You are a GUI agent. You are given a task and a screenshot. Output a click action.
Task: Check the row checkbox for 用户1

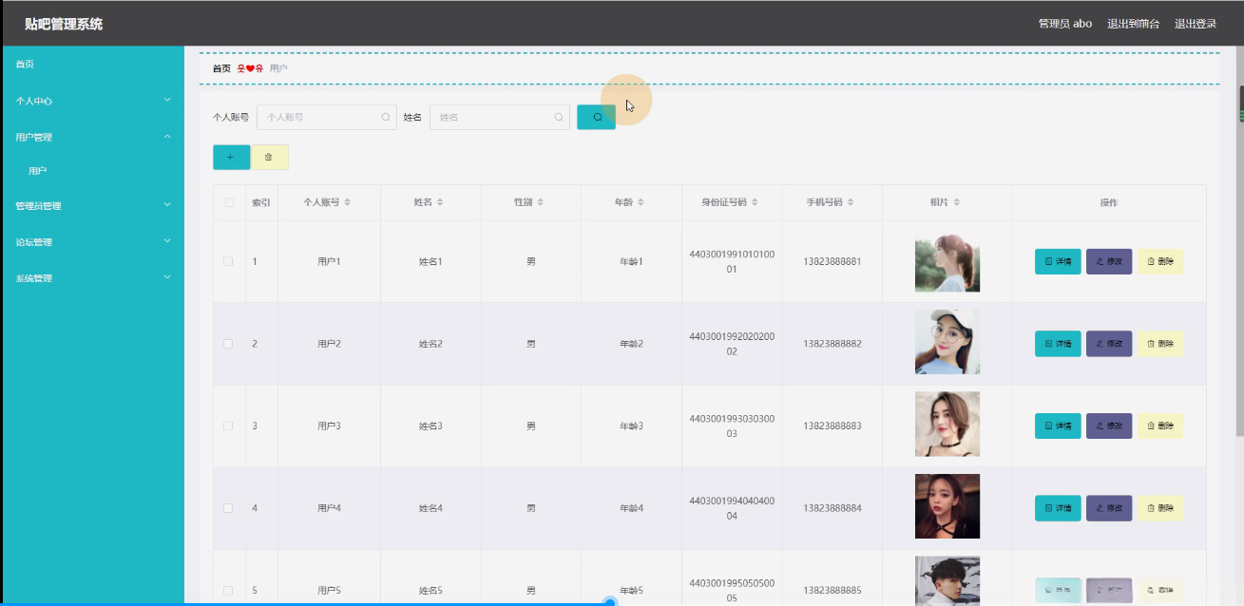point(227,261)
